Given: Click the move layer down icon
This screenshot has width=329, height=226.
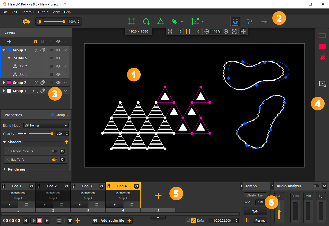Looking at the screenshot, I should point(35,42).
